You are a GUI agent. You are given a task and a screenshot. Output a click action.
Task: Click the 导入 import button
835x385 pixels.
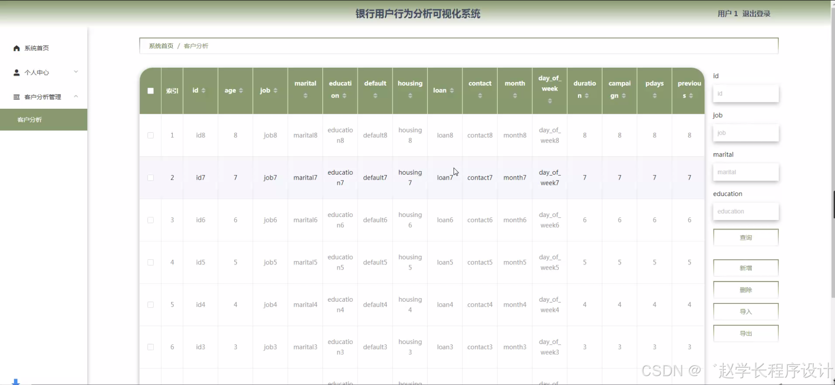click(x=746, y=311)
